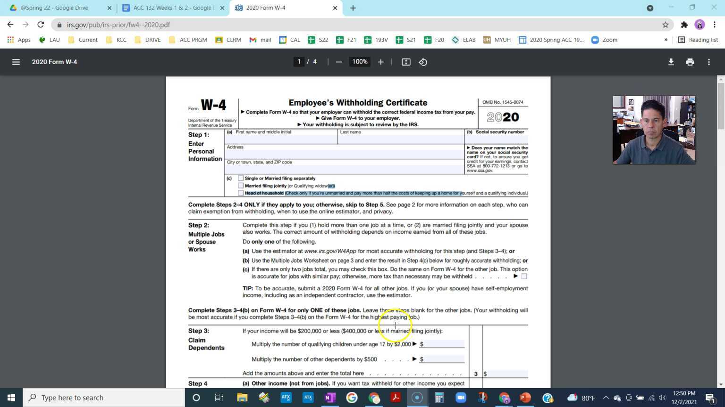
Task: Open the Chrome extensions puzzle icon
Action: [683, 24]
